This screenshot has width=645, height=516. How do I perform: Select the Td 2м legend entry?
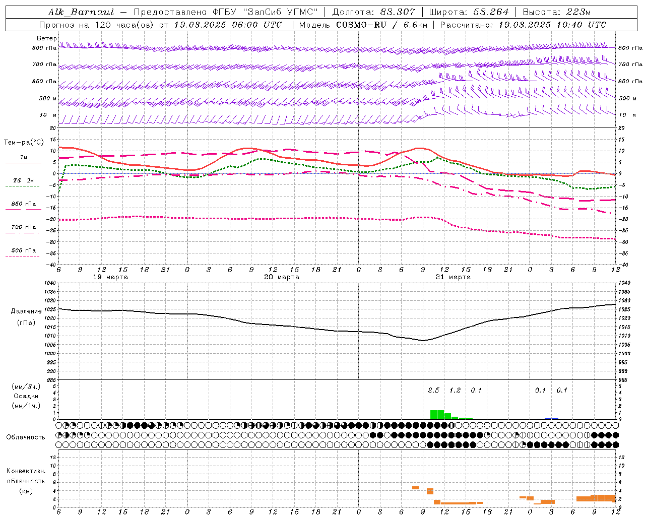[x=24, y=180]
